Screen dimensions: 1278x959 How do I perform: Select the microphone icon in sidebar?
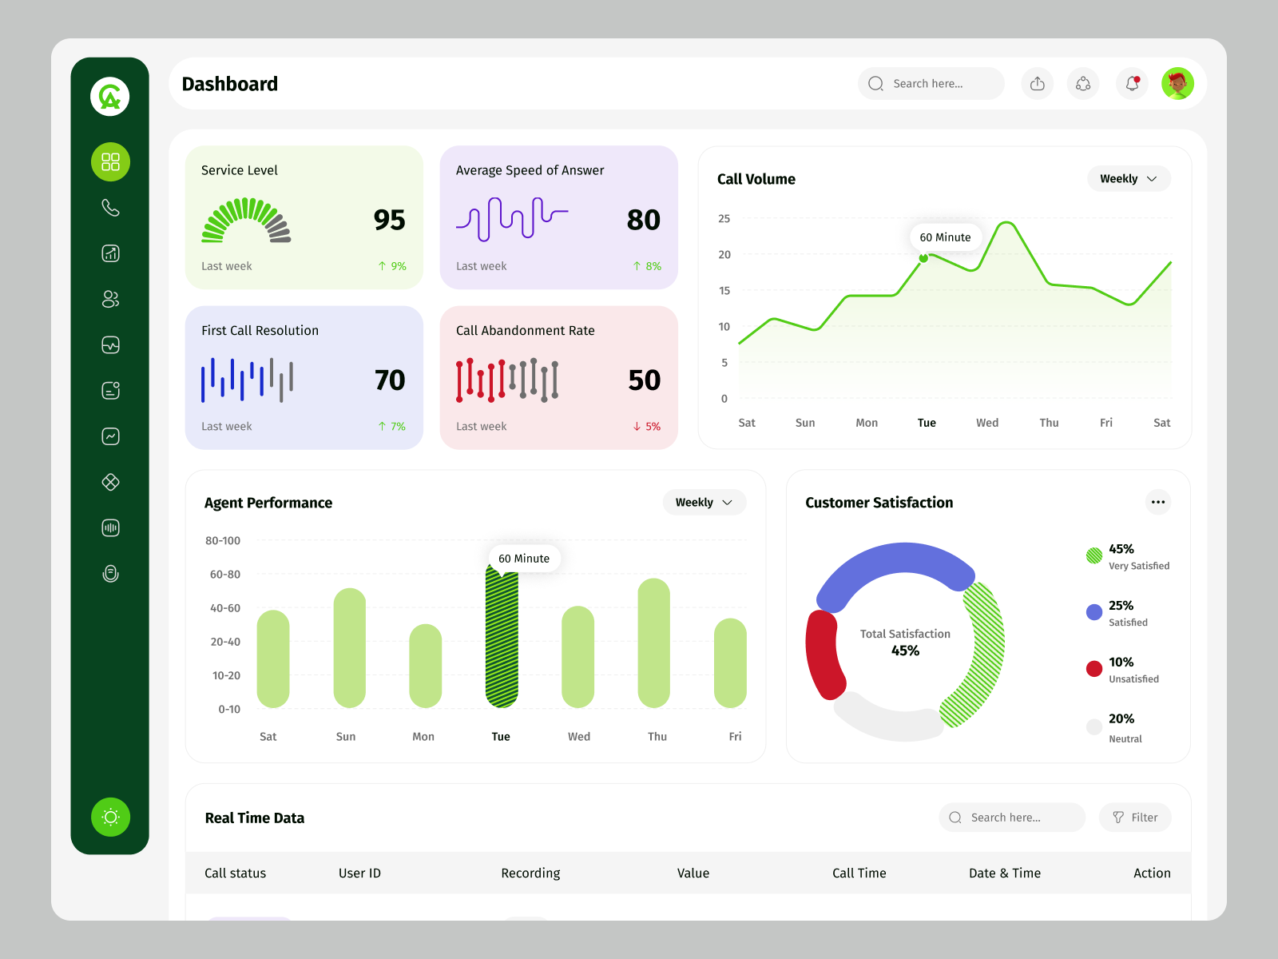[x=110, y=573]
